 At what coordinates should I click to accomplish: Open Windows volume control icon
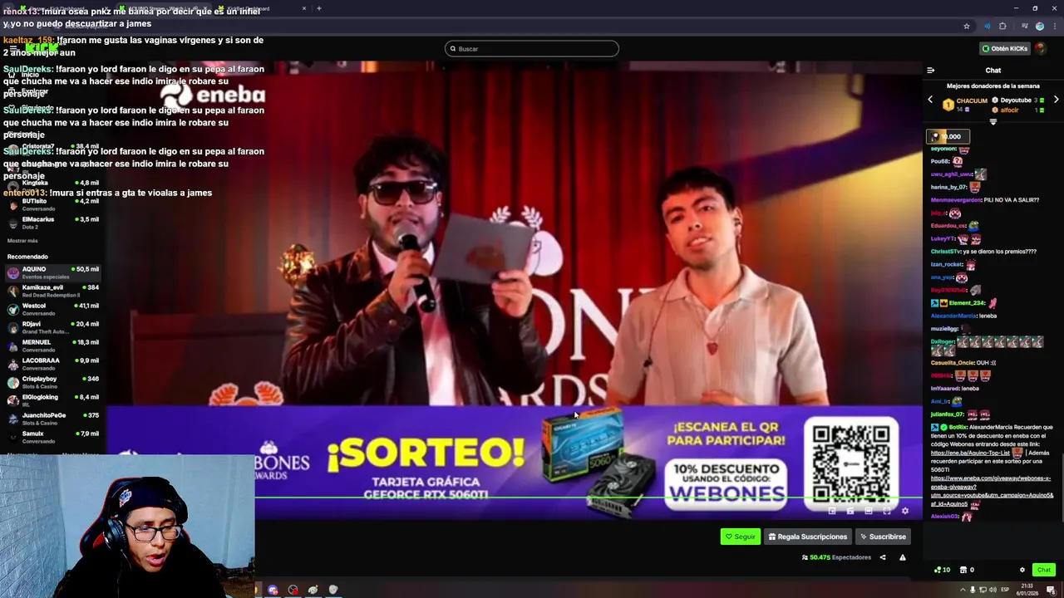(991, 590)
